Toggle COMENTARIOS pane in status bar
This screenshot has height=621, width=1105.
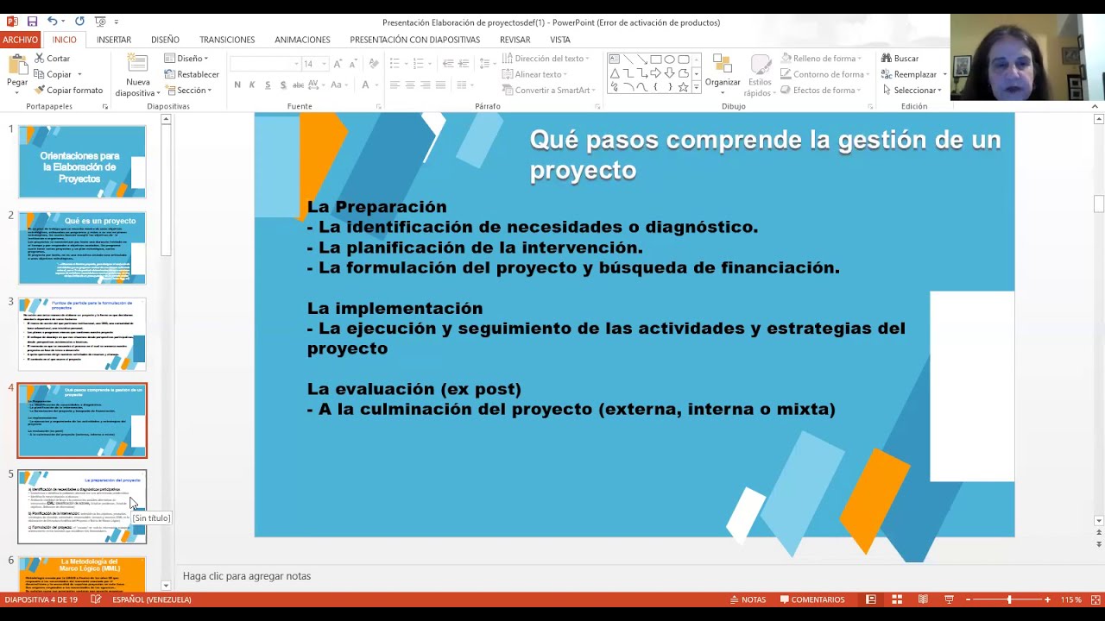point(812,599)
